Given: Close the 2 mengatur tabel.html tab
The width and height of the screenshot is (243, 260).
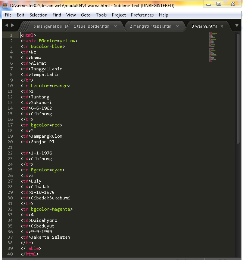Looking at the screenshot, I should pyautogui.click(x=177, y=26).
